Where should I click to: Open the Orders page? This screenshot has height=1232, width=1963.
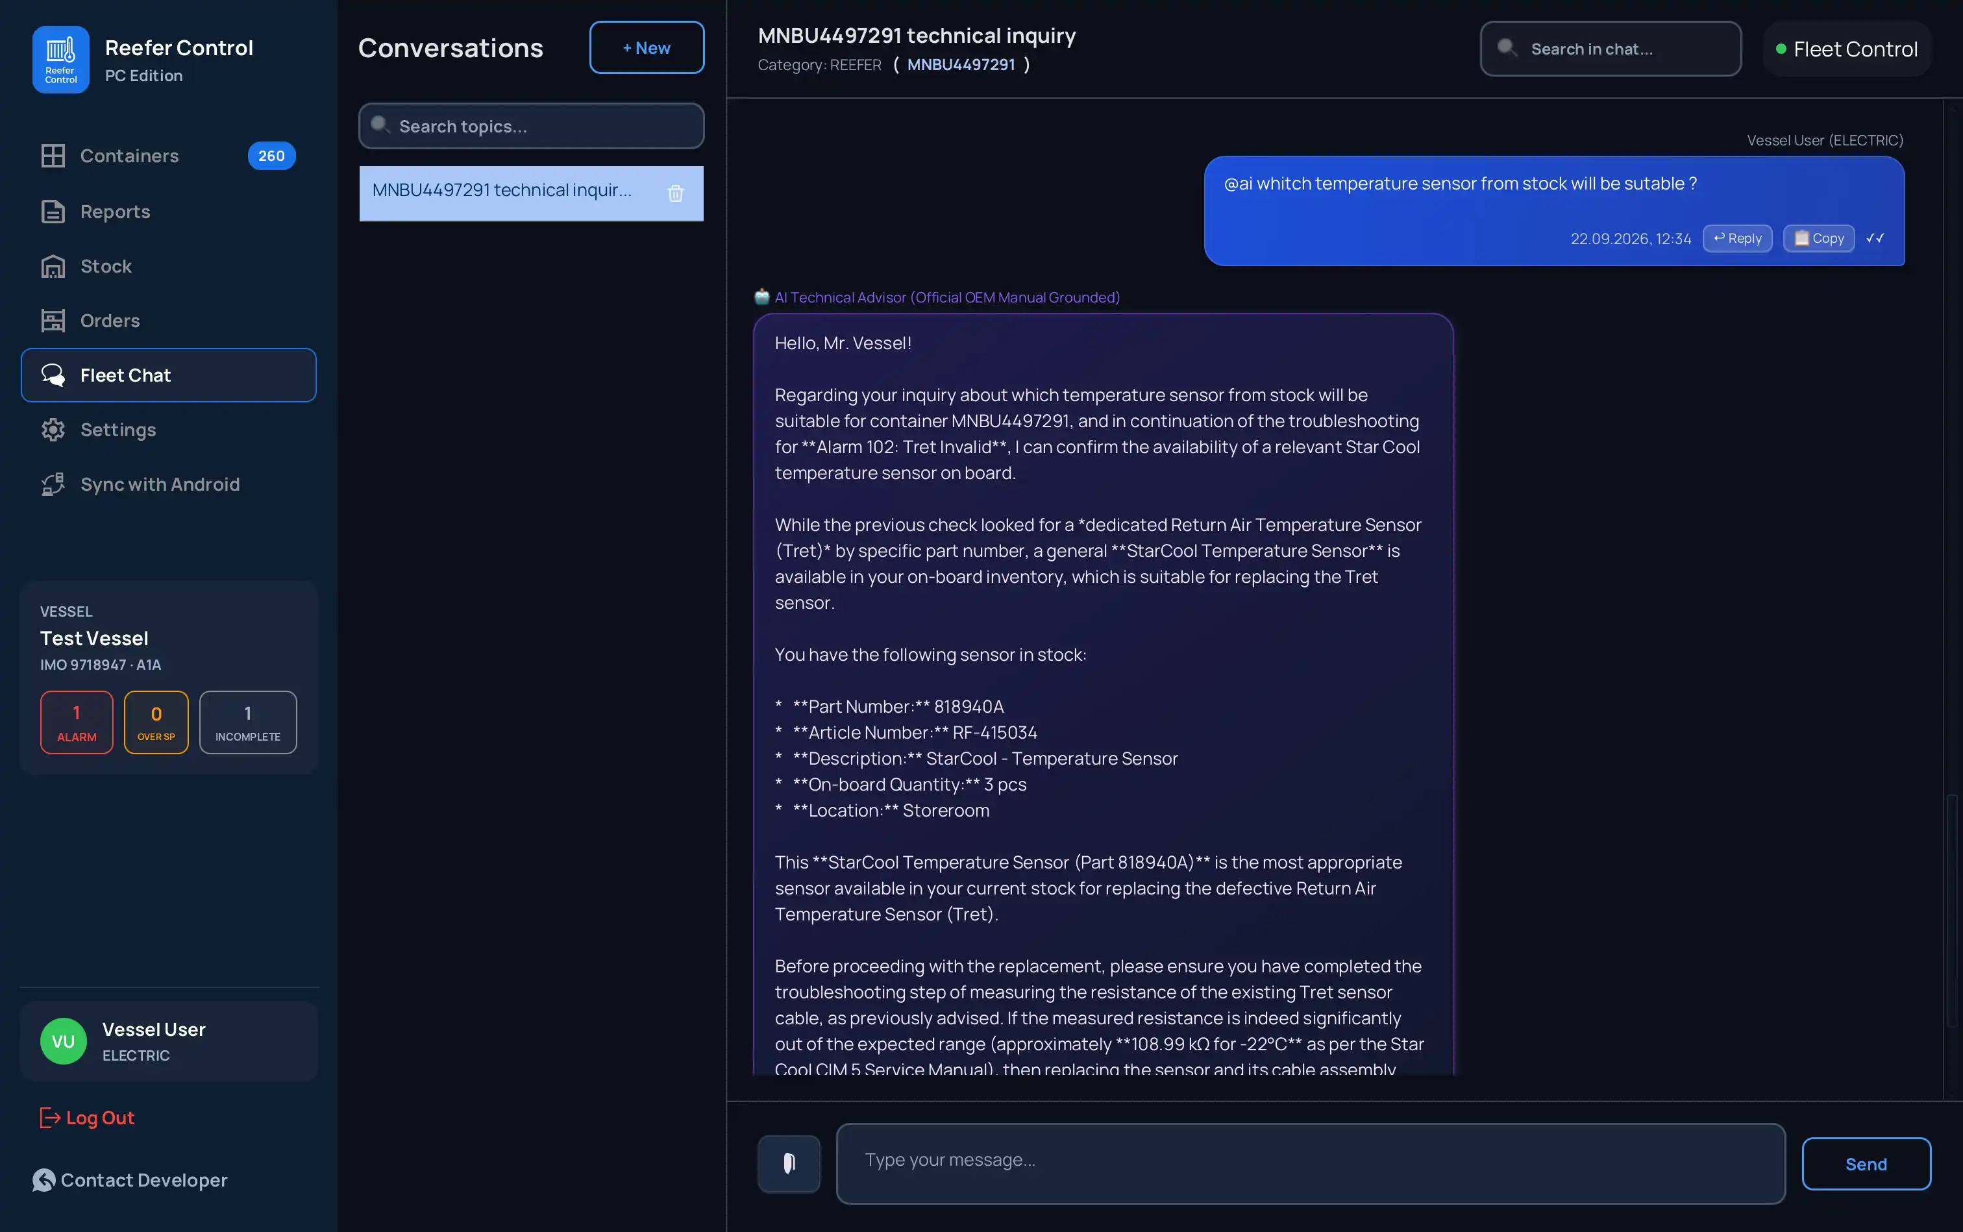tap(168, 321)
